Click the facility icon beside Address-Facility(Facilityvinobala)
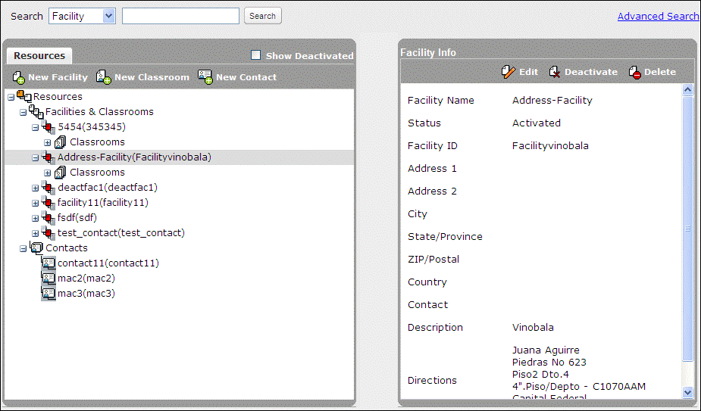The image size is (701, 411). 49,157
